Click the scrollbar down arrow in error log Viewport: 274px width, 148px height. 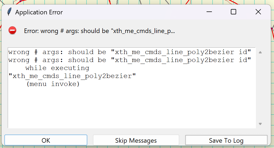(x=260, y=124)
